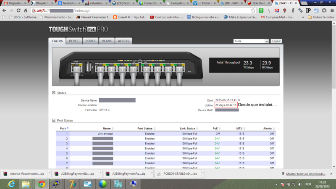
Task: Collapse the Port Status section
Action: [54, 121]
